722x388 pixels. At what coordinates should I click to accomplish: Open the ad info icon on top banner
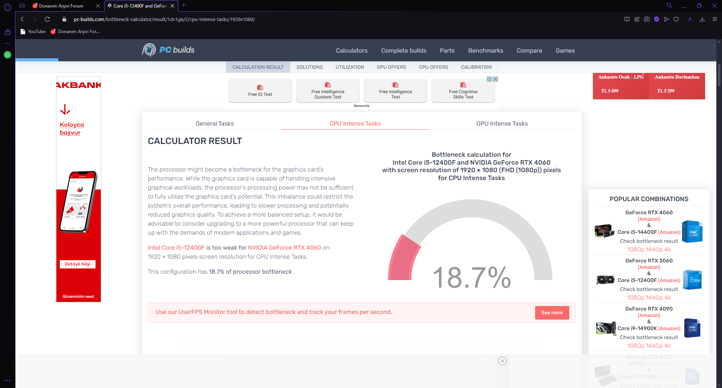[490, 79]
